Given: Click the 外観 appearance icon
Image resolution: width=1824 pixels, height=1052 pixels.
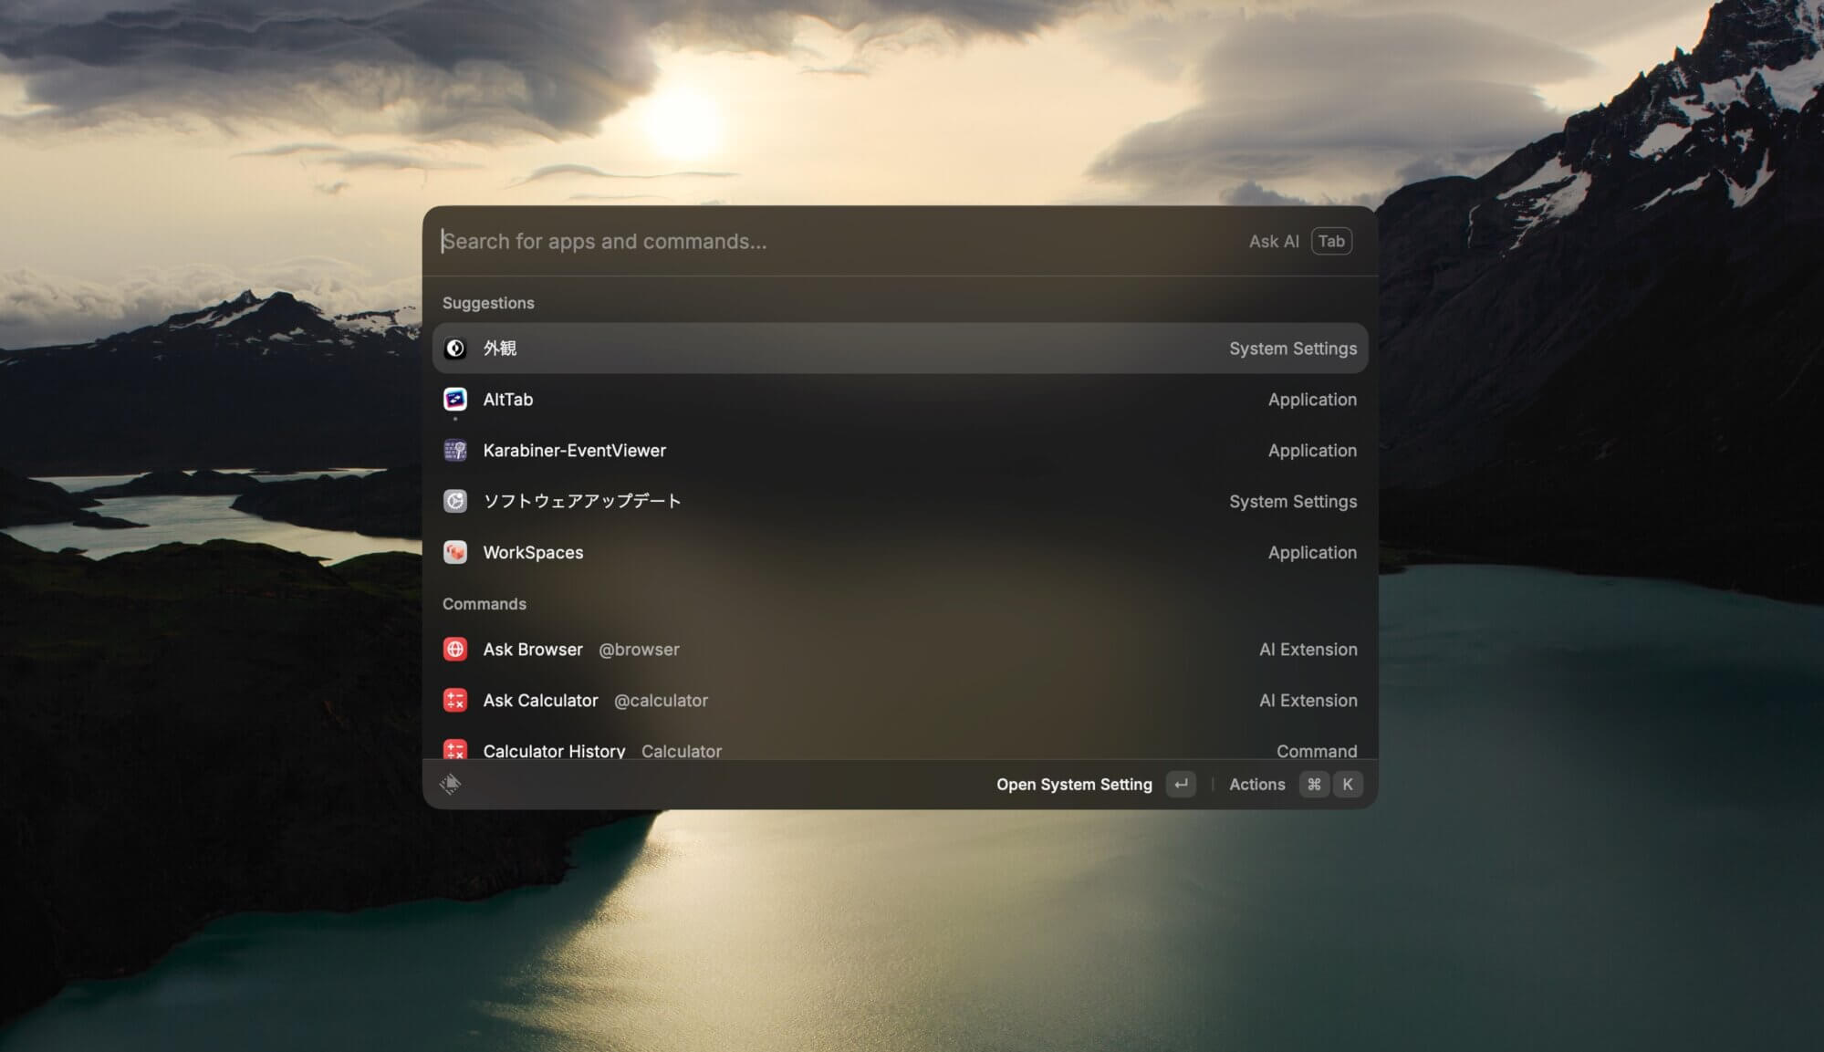Looking at the screenshot, I should (x=454, y=349).
